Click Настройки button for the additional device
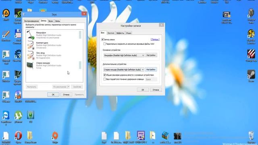Screen dimensions: 258x145 coord(151,70)
